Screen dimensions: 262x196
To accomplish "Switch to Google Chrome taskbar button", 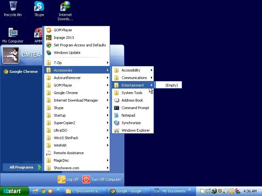I will tap(129, 191).
